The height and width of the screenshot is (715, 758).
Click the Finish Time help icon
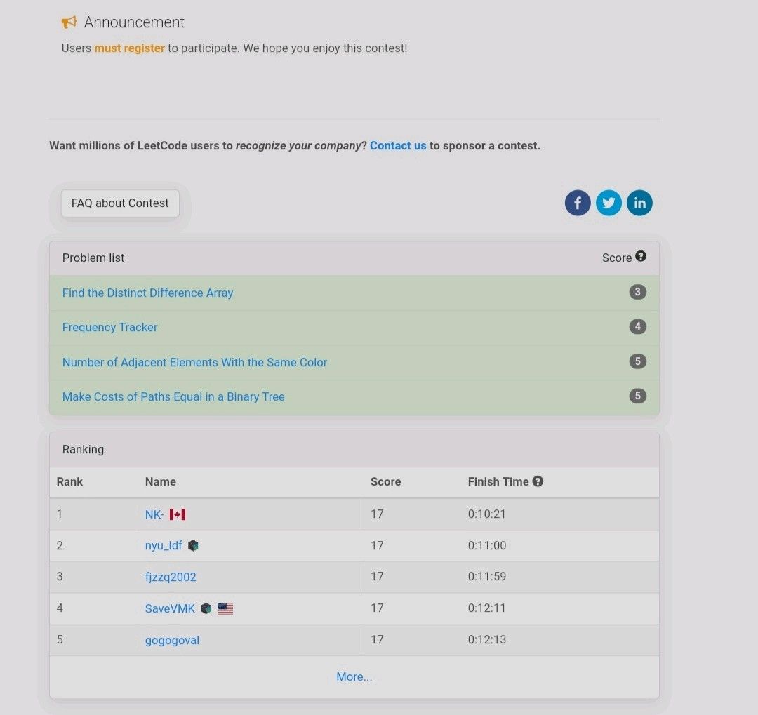tap(538, 481)
